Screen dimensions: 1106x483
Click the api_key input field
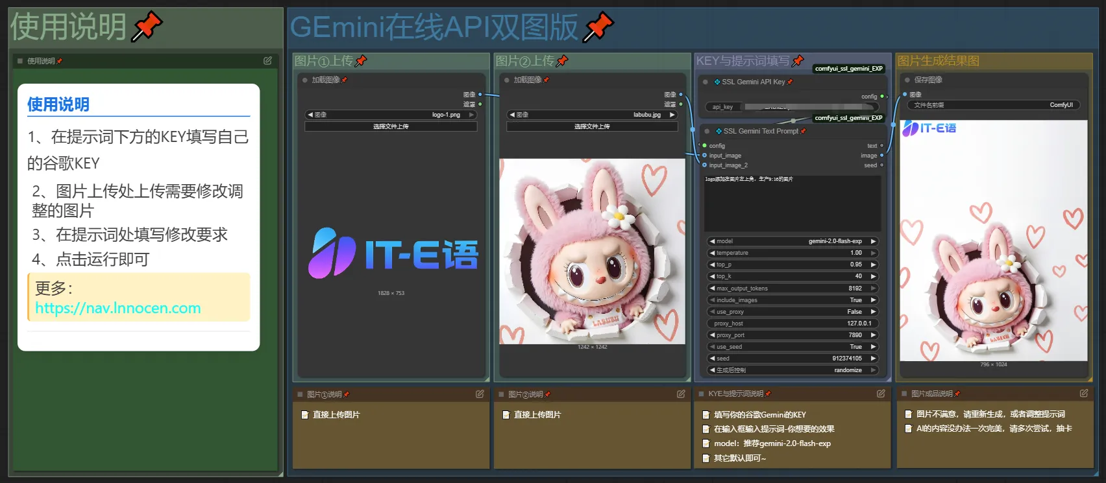point(792,107)
